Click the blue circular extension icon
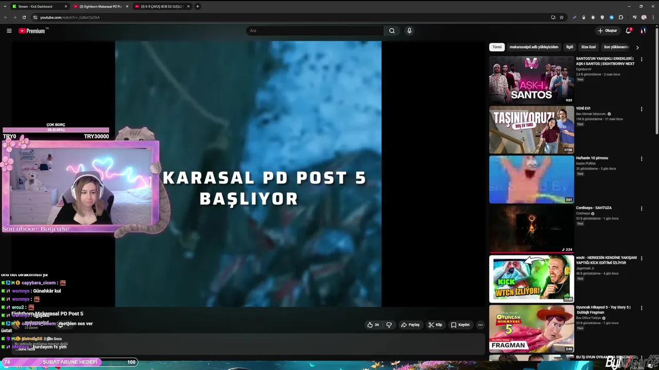Image resolution: width=659 pixels, height=370 pixels. [x=612, y=17]
